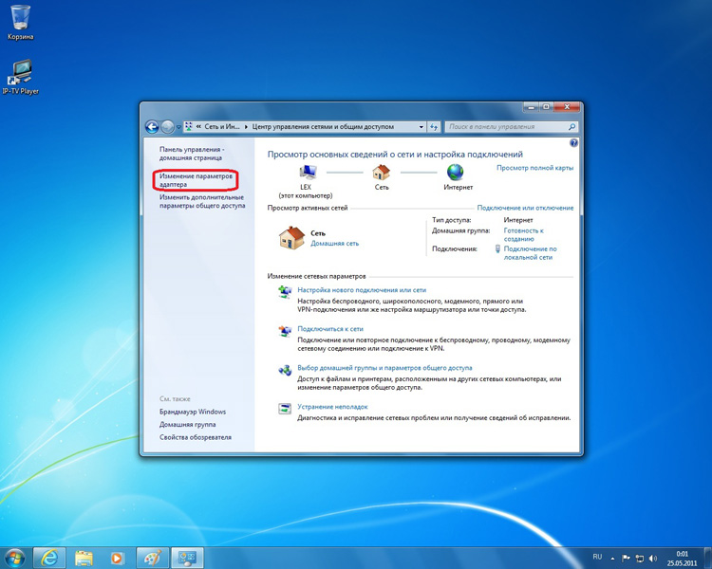Open Изменение параметров адаптера link

(x=196, y=180)
